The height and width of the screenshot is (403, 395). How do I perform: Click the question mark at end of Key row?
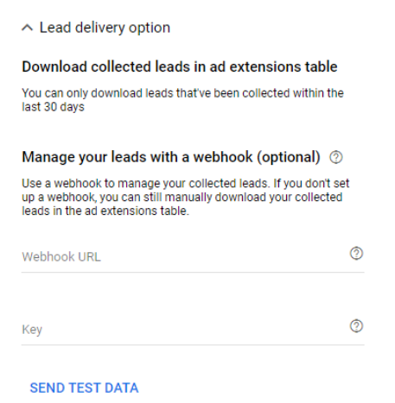[356, 326]
